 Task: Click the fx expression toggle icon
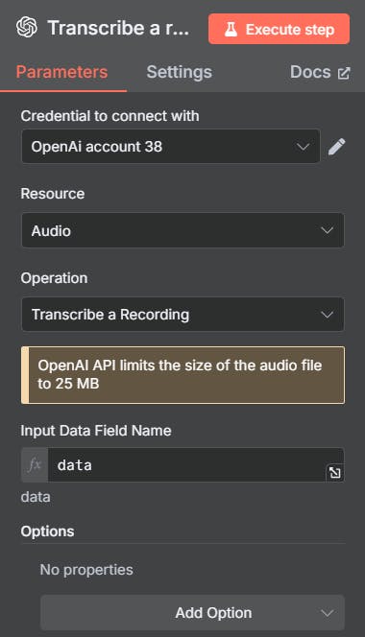click(35, 464)
